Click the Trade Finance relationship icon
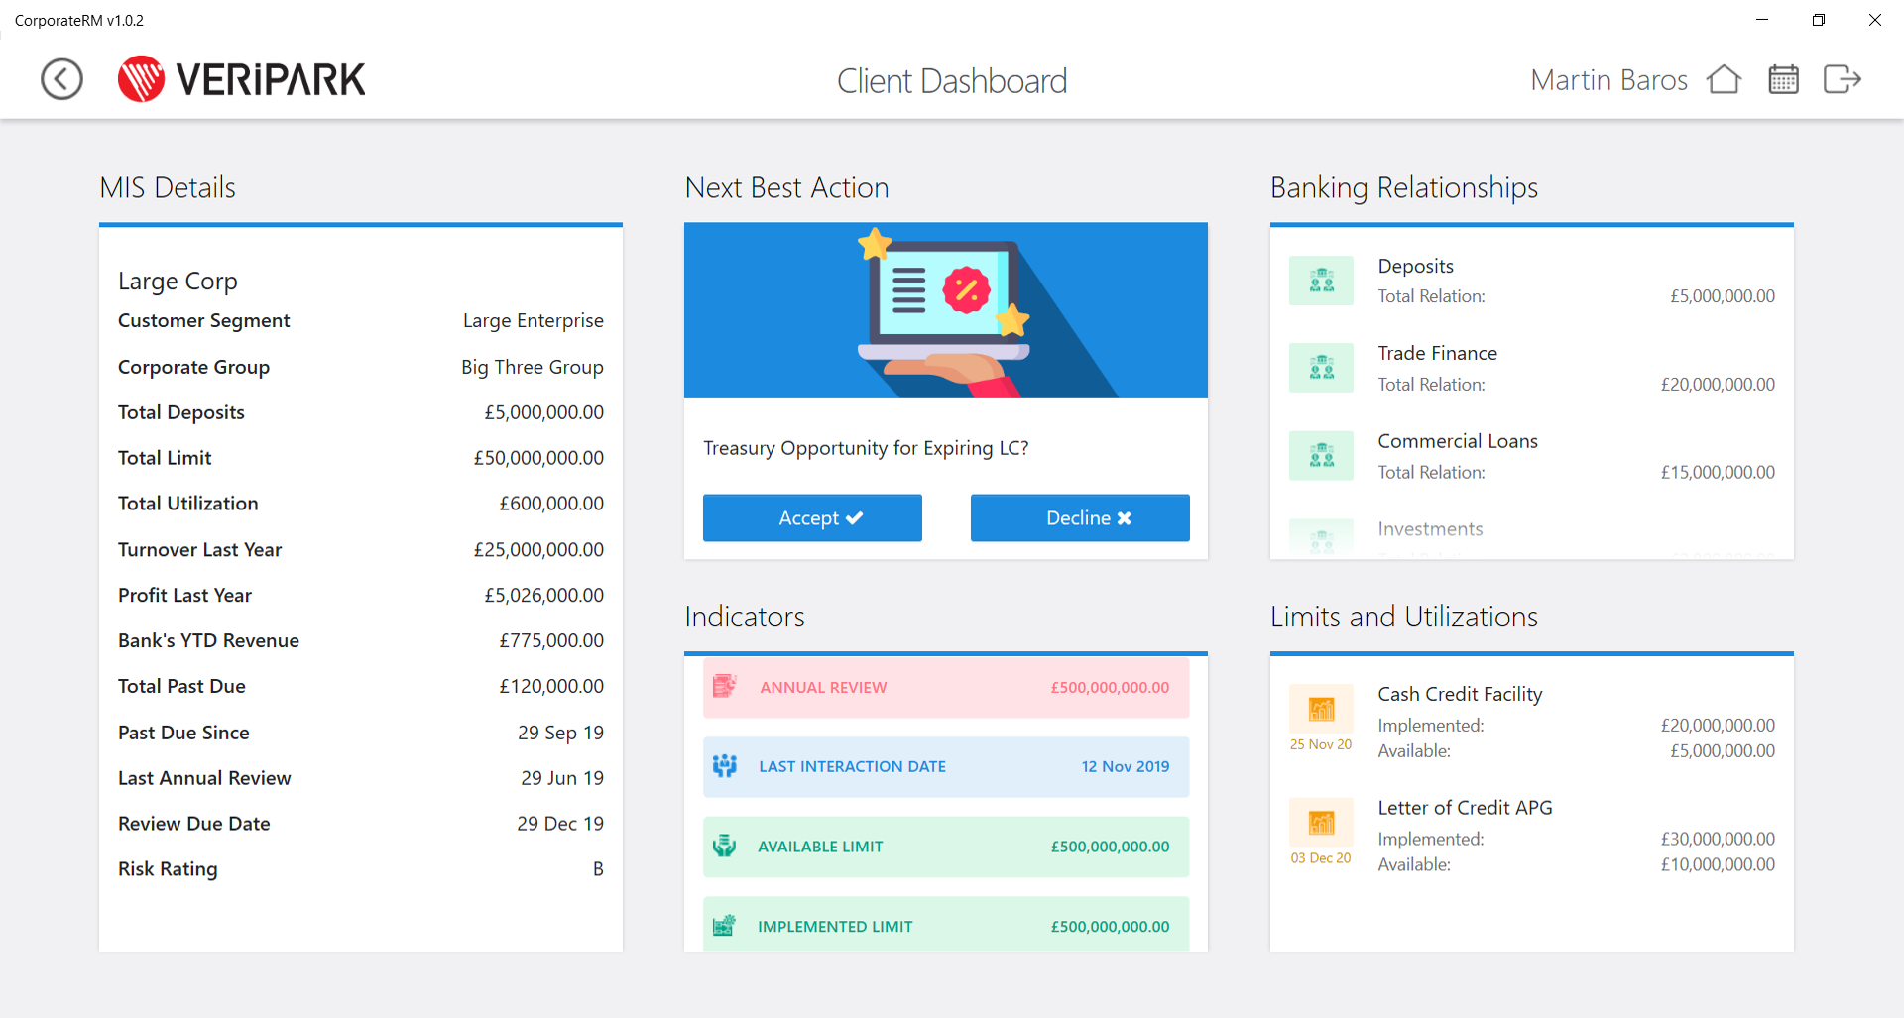The image size is (1904, 1018). click(x=1321, y=368)
